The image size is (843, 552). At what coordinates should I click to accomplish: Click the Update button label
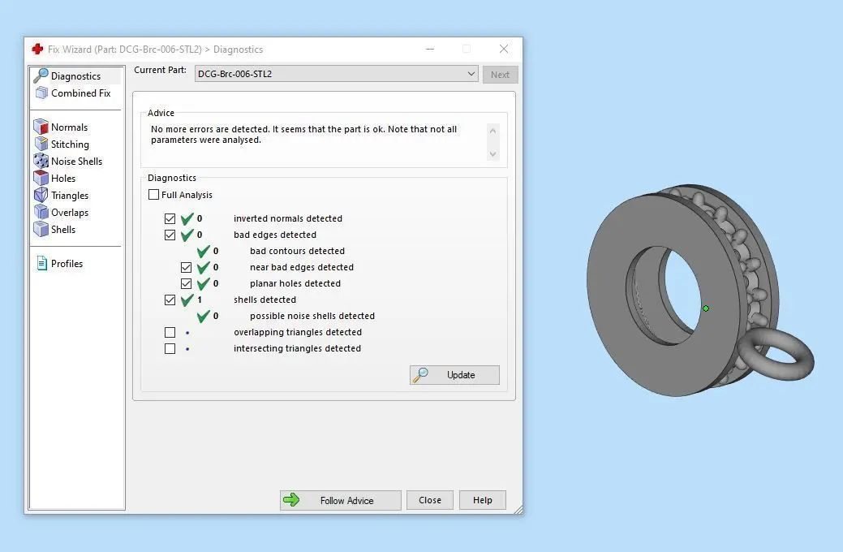(x=461, y=374)
